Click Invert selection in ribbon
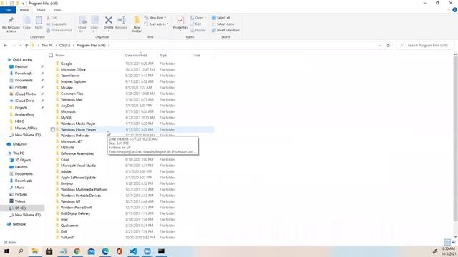458x257 pixels. 225,30
